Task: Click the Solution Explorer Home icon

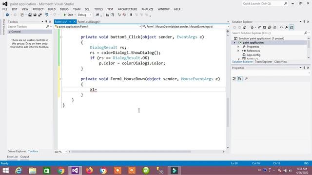Action: pyautogui.click(x=245, y=27)
